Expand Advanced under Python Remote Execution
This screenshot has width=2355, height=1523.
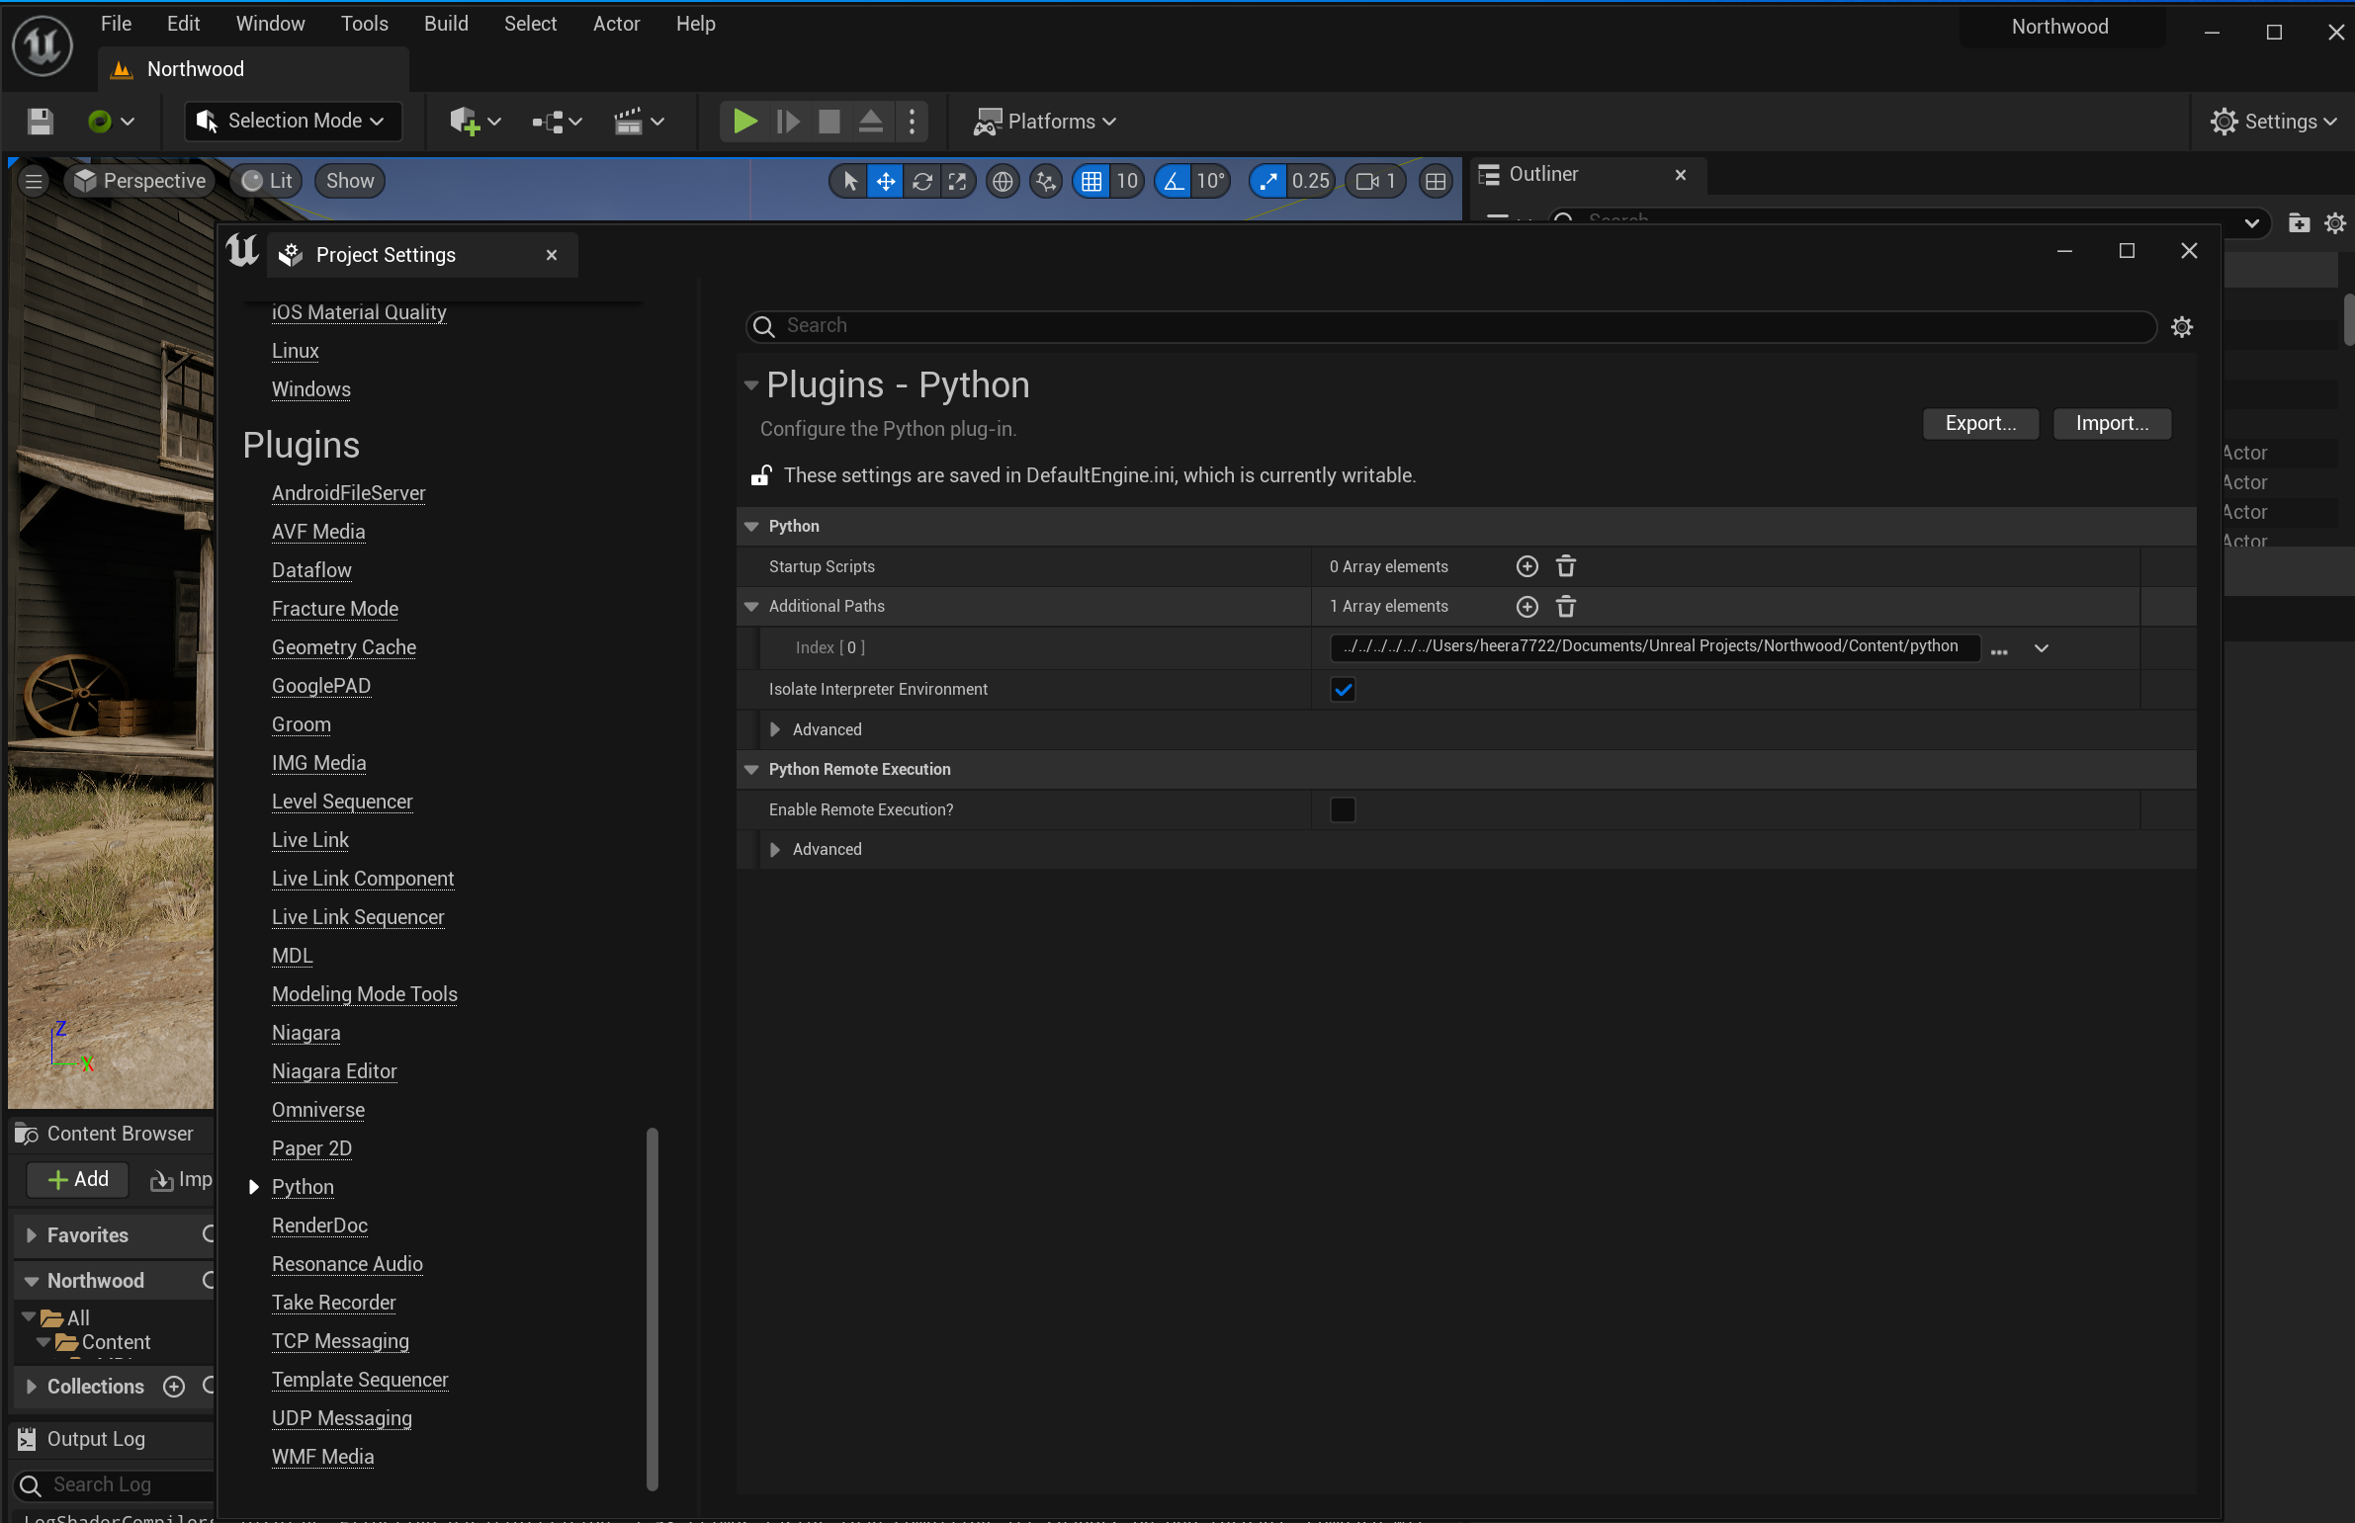pos(774,850)
